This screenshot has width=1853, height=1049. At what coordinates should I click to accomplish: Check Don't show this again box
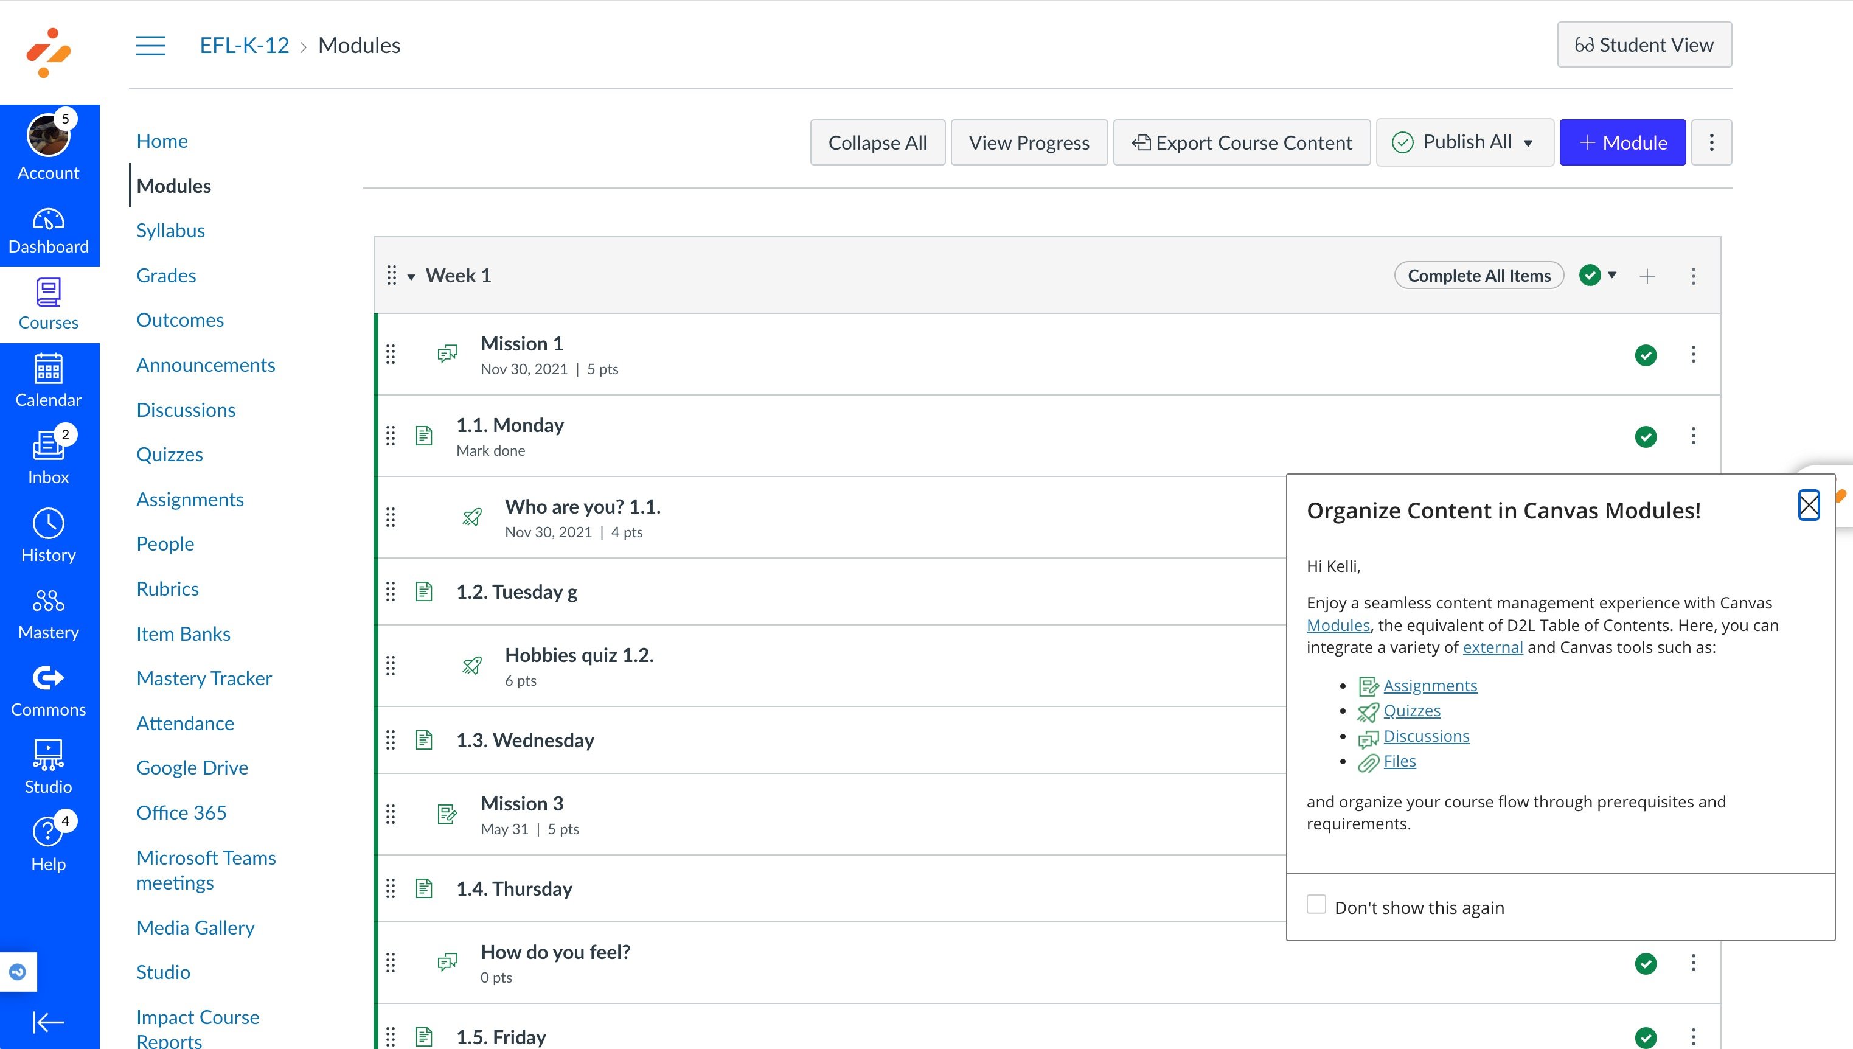coord(1316,905)
